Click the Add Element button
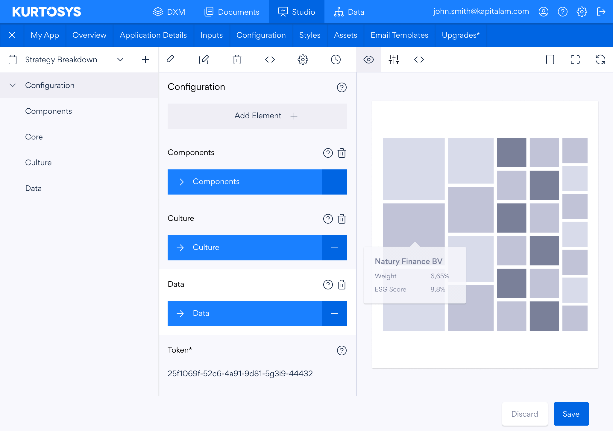The width and height of the screenshot is (613, 431). tap(257, 116)
